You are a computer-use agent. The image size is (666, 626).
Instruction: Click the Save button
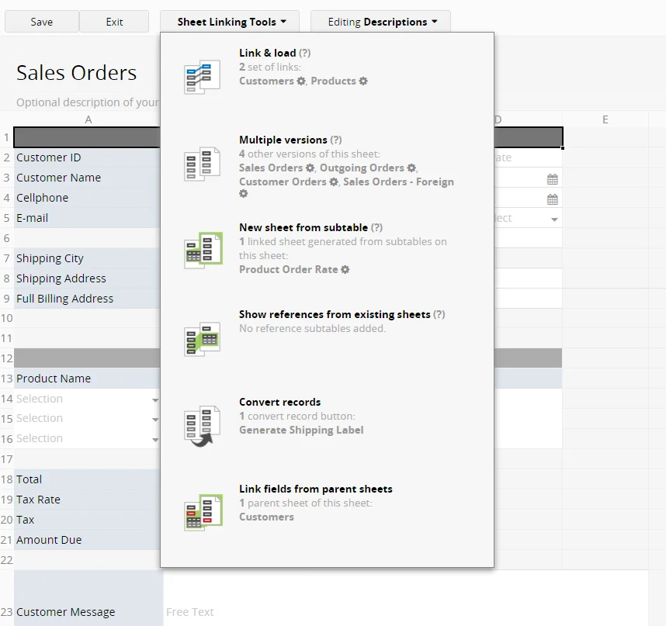pyautogui.click(x=42, y=22)
